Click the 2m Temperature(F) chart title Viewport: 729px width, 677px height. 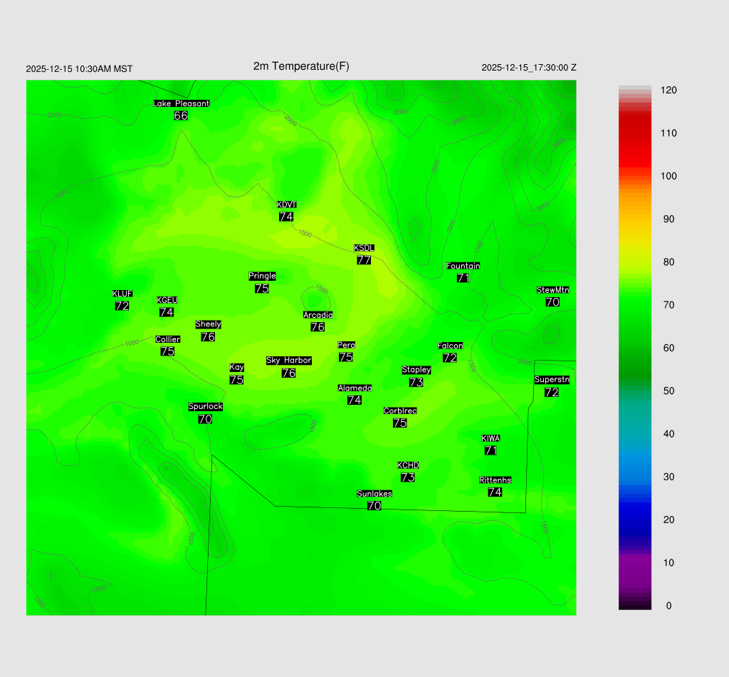301,66
